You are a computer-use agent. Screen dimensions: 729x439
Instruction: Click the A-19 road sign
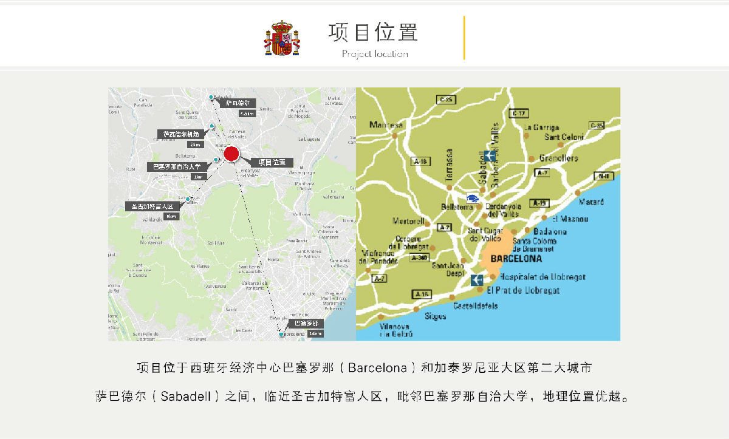point(539,203)
